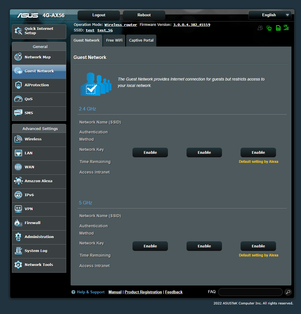Open Quick Internet Setup wizard icon
The height and width of the screenshot is (314, 301).
[18, 31]
